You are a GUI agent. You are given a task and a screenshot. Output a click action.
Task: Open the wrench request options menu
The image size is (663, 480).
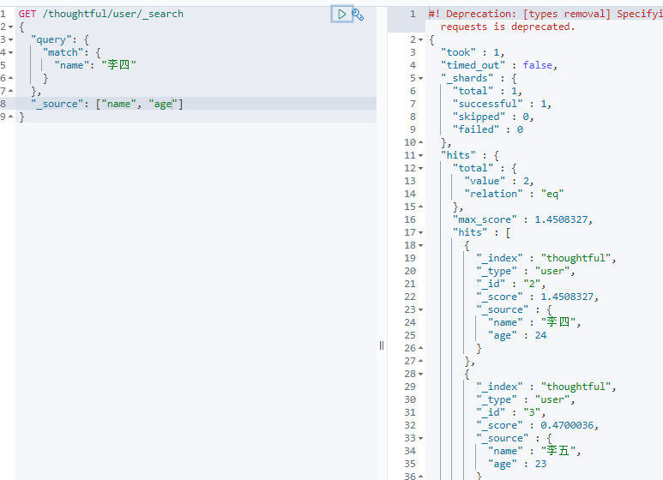click(358, 15)
